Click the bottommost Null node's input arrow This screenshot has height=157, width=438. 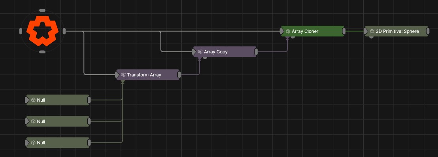tap(27, 143)
